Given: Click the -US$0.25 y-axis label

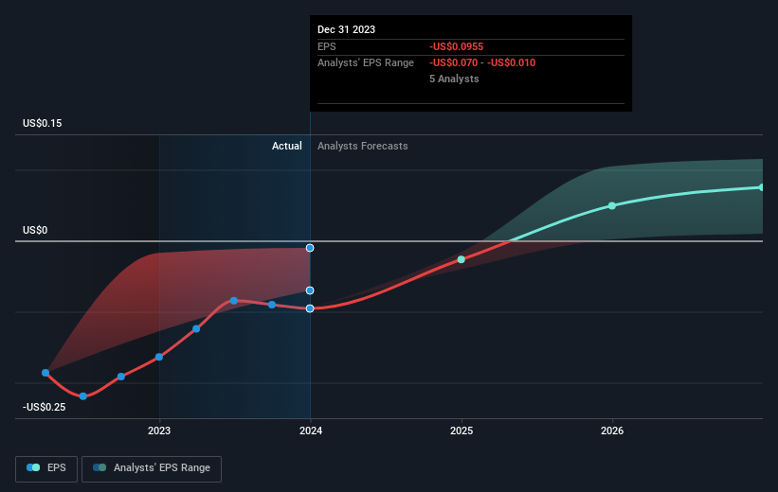Looking at the screenshot, I should point(45,407).
